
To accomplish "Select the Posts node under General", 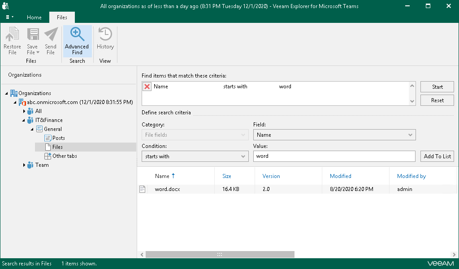I will pos(58,138).
